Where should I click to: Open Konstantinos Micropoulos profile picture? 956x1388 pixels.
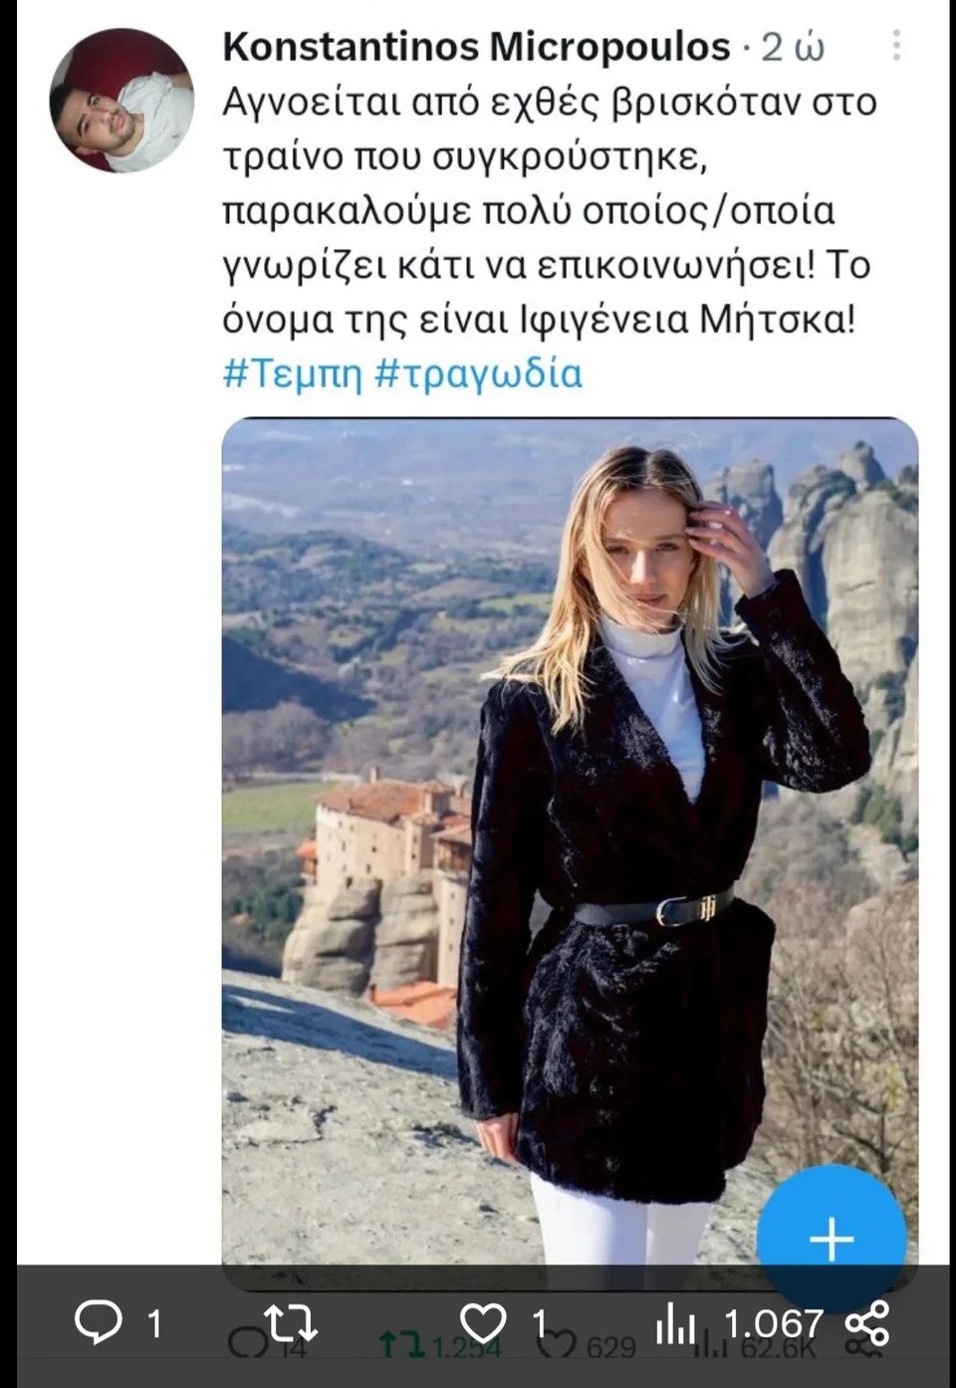pyautogui.click(x=121, y=100)
